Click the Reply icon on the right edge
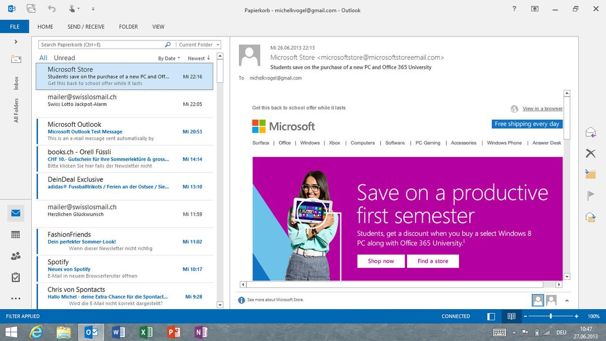 click(590, 132)
